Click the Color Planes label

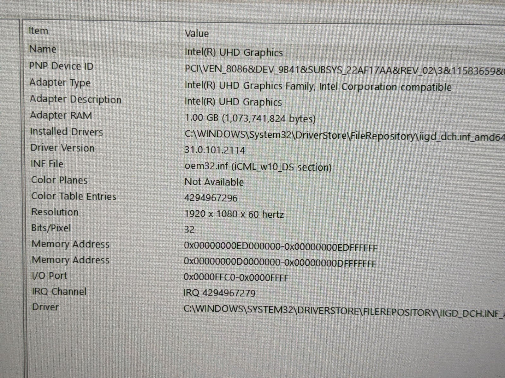(59, 180)
